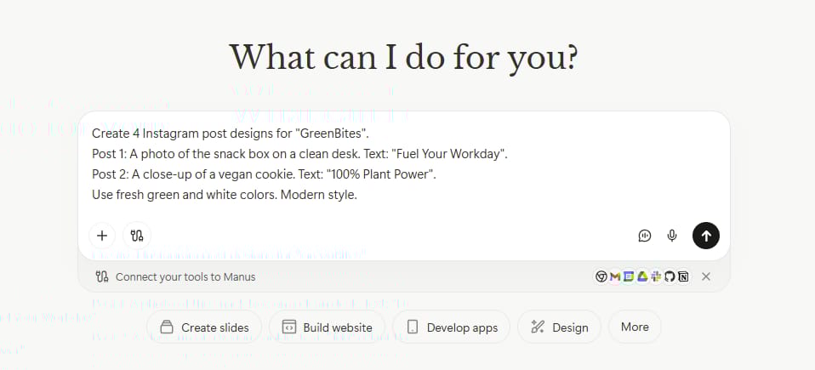Click the Google Drive connector icon
The width and height of the screenshot is (815, 370).
tap(642, 276)
